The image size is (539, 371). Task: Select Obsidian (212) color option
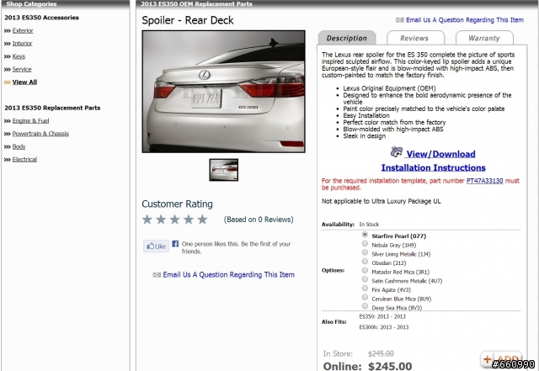click(365, 262)
